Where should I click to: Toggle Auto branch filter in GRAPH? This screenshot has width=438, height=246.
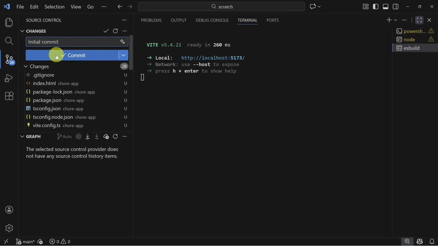(64, 136)
